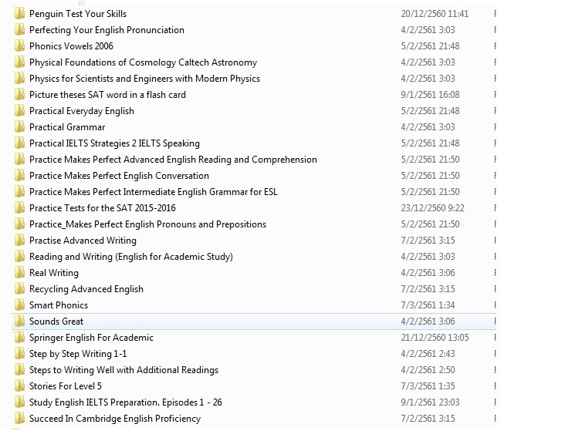Select 'Steps to Writing Well with Additional Readings'

(x=123, y=371)
